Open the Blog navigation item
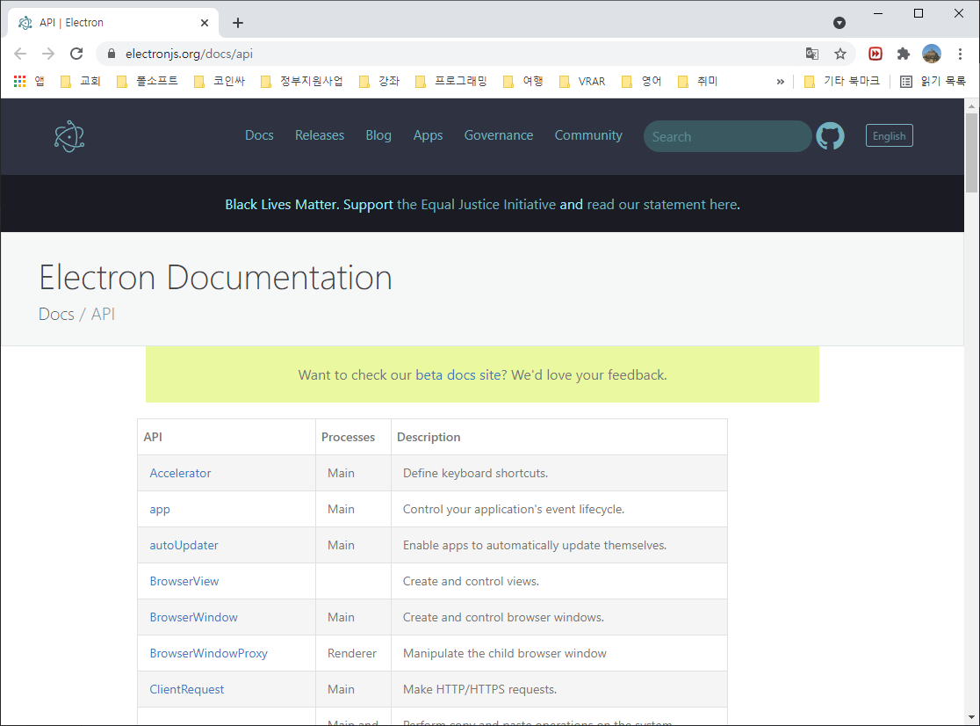Image resolution: width=980 pixels, height=726 pixels. click(x=378, y=135)
